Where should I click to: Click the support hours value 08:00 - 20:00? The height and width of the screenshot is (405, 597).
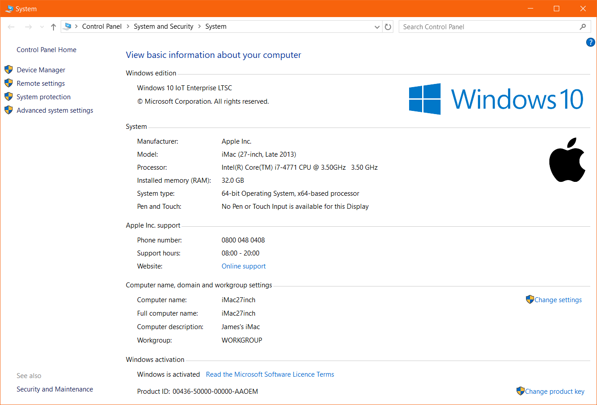tap(241, 253)
